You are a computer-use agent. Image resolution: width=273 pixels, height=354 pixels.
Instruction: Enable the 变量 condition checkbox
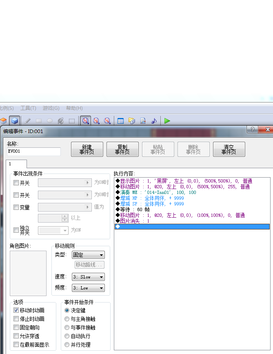coord(16,207)
